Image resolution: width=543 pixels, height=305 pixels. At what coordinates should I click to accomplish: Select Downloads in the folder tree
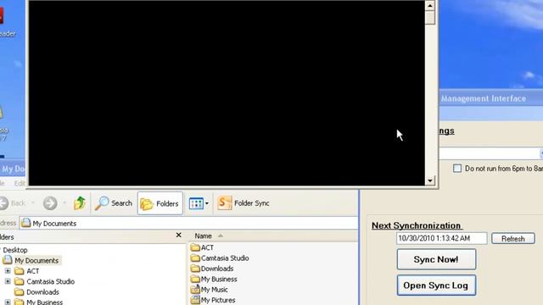37,292
